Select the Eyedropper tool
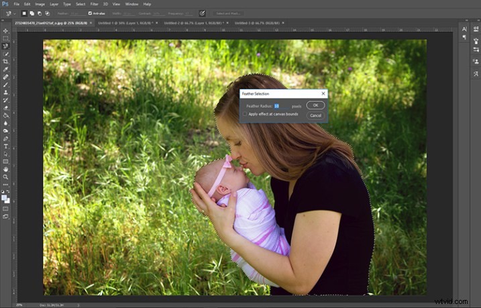The height and width of the screenshot is (308, 481). pos(5,69)
